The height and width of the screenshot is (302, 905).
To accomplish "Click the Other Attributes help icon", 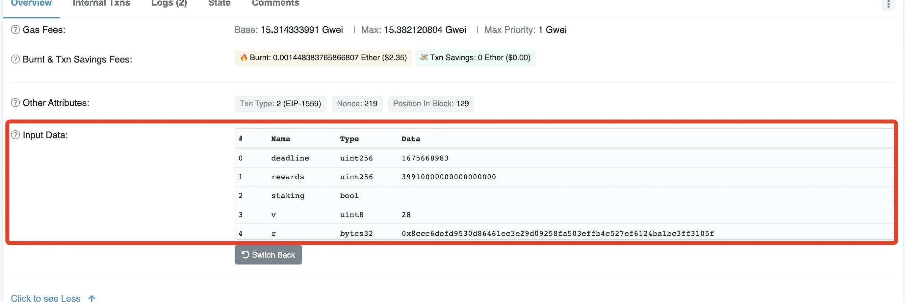I will point(15,103).
